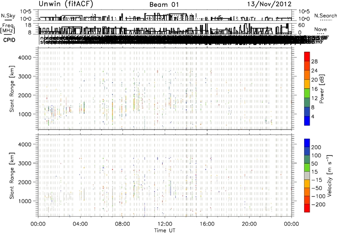The image size is (337, 233).
Task: Click the "1000" range tick of the power panel
Action: click(24, 114)
